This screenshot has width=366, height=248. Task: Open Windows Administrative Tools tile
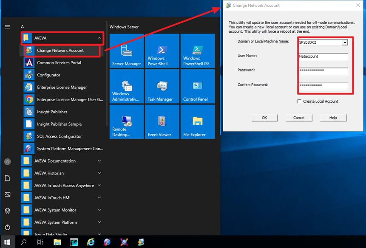coord(127,86)
